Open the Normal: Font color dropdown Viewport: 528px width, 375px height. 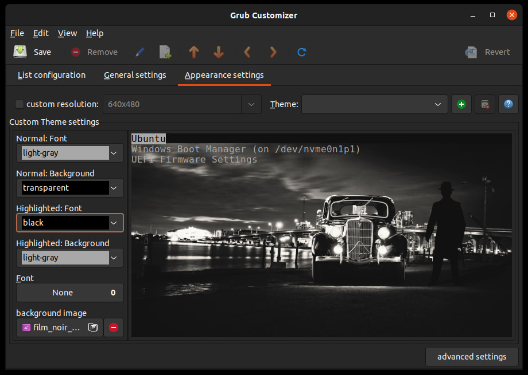[70, 153]
